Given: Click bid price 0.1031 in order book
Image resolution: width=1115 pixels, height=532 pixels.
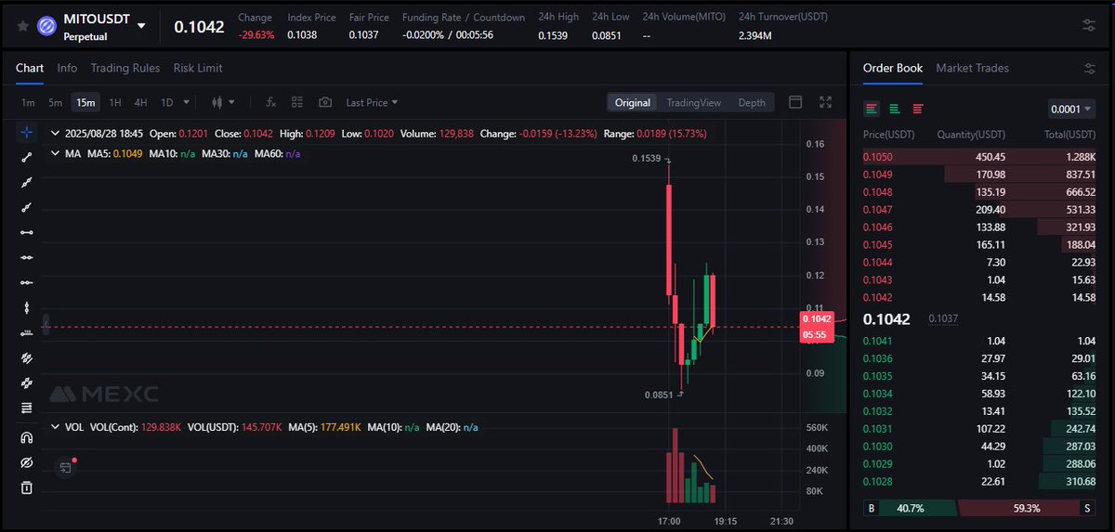Looking at the screenshot, I should pos(878,429).
